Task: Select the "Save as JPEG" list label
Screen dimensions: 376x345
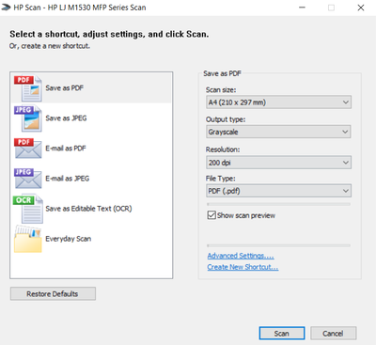Action: [x=66, y=118]
